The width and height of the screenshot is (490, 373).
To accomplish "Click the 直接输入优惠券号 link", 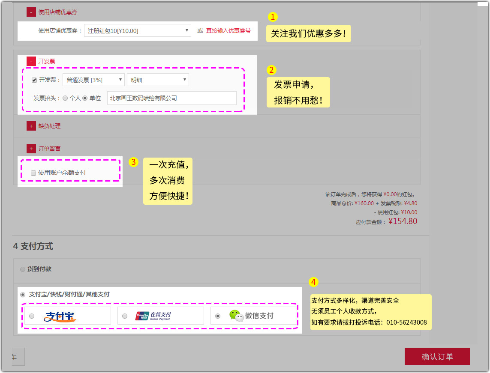I will (x=228, y=31).
